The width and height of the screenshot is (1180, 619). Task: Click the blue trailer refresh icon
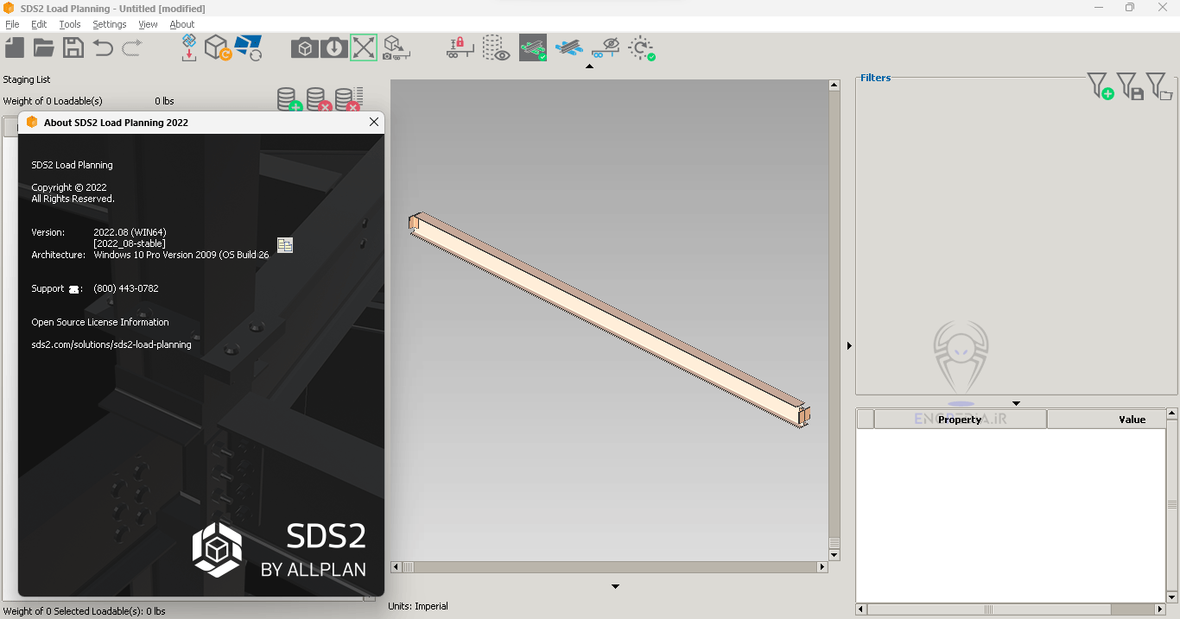coord(248,47)
